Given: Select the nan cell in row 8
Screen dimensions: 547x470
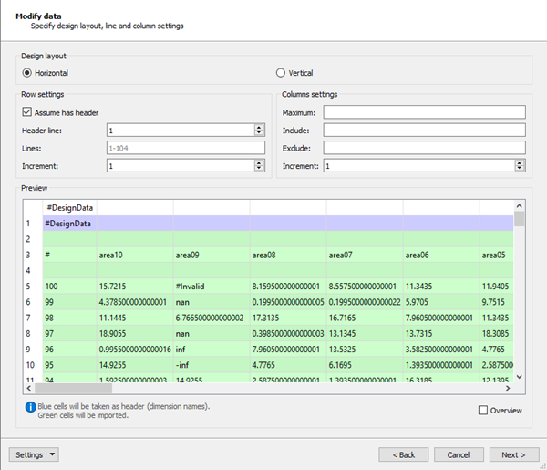Looking at the screenshot, I should click(x=212, y=333).
